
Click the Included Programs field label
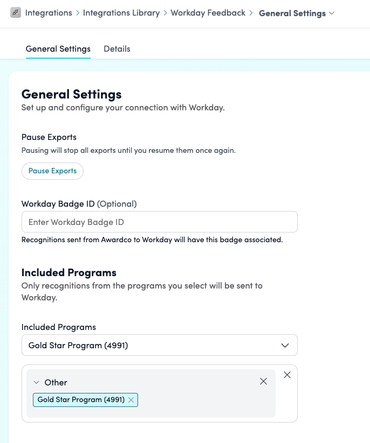click(59, 327)
